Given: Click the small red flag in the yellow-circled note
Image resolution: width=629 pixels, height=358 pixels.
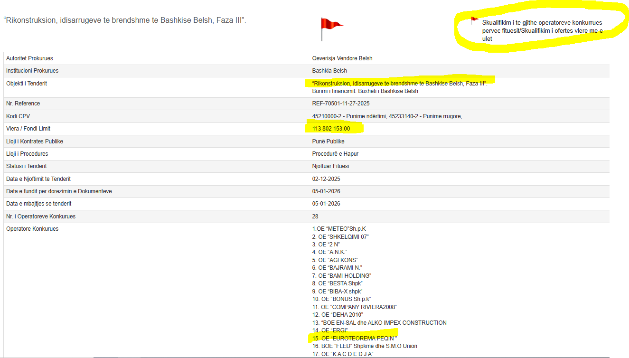Looking at the screenshot, I should coord(474,20).
